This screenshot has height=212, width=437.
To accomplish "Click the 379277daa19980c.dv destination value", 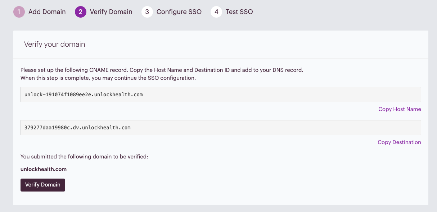I will [x=77, y=128].
